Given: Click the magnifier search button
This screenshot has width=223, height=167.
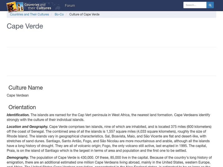Looking at the screenshot, I should [x=210, y=5].
